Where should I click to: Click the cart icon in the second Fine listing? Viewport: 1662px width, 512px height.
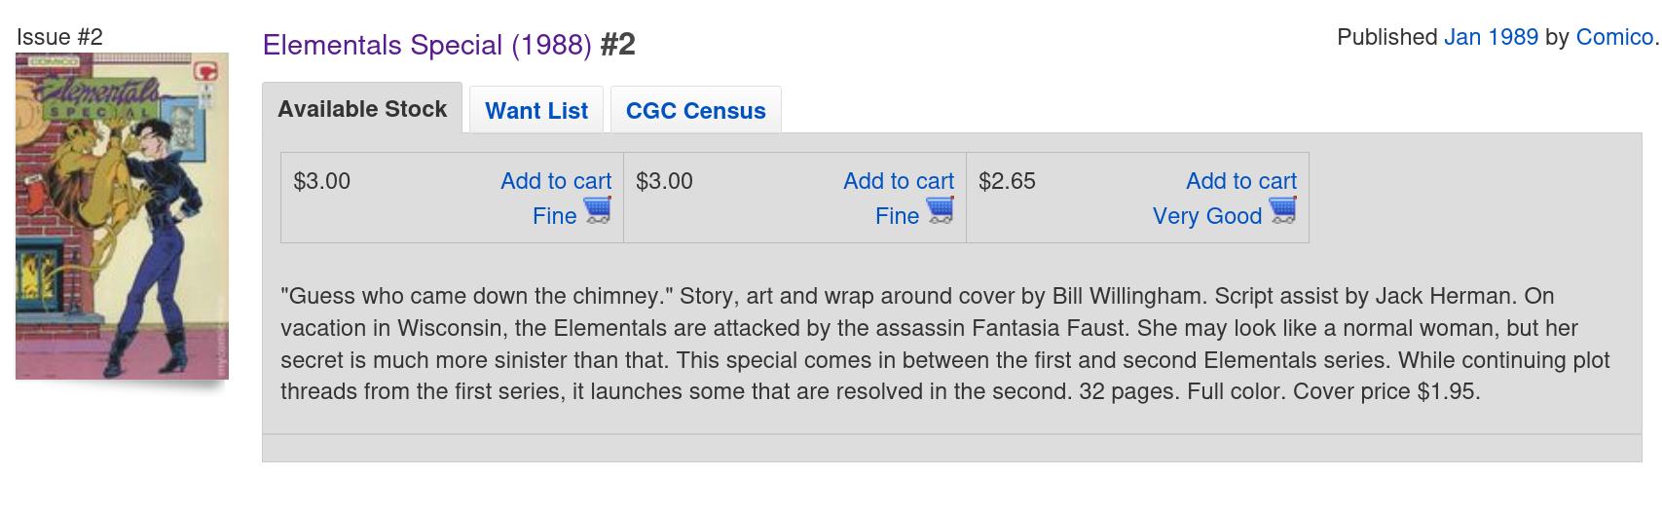[x=940, y=210]
